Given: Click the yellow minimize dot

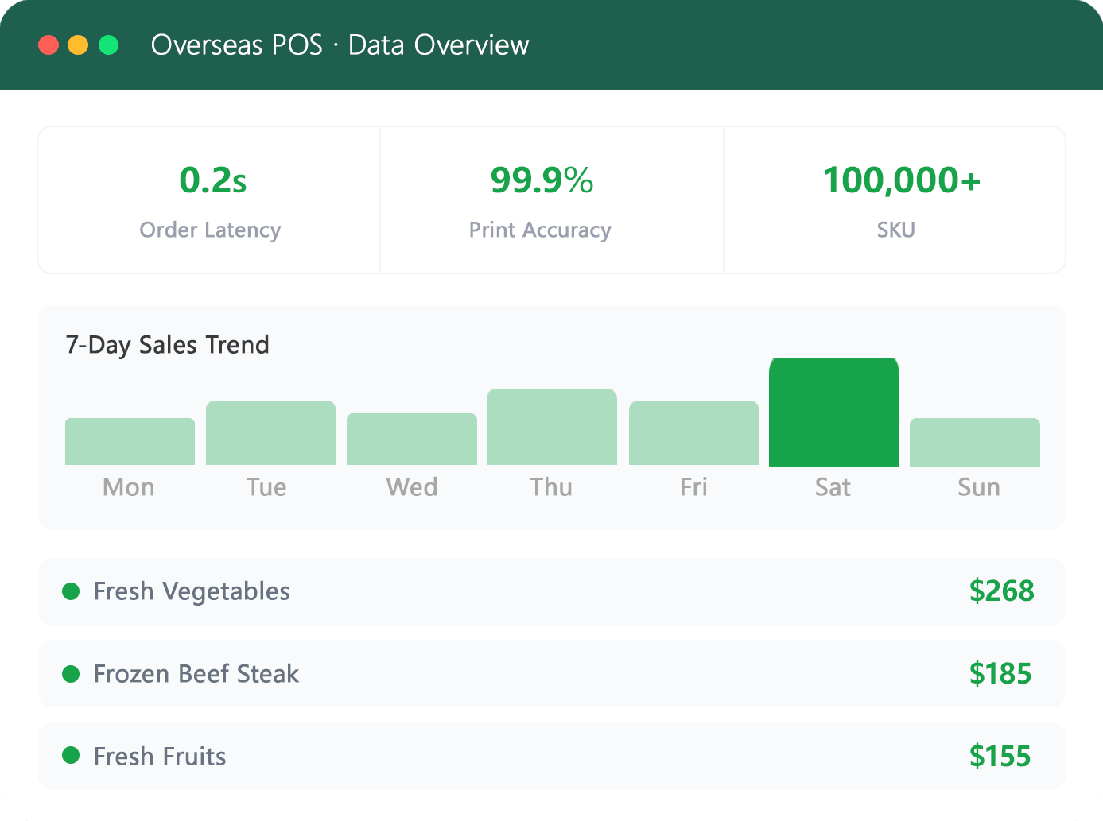Looking at the screenshot, I should [78, 45].
